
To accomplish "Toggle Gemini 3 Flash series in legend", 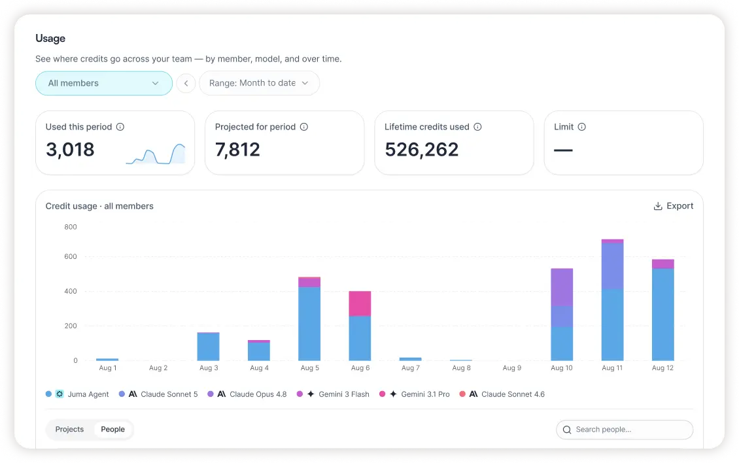I will tap(333, 394).
